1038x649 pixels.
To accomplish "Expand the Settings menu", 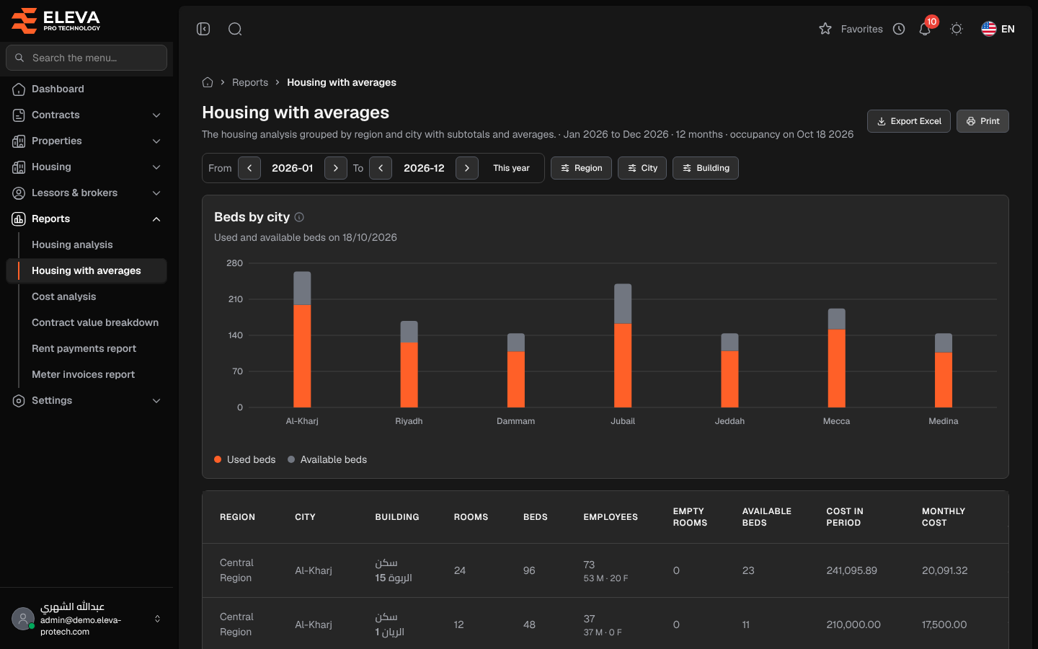I will [x=86, y=400].
